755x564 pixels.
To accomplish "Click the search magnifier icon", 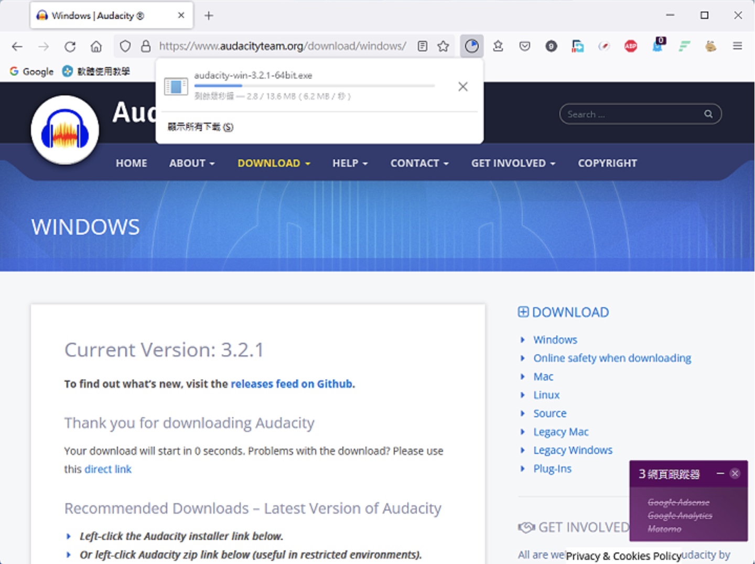I will [x=708, y=114].
